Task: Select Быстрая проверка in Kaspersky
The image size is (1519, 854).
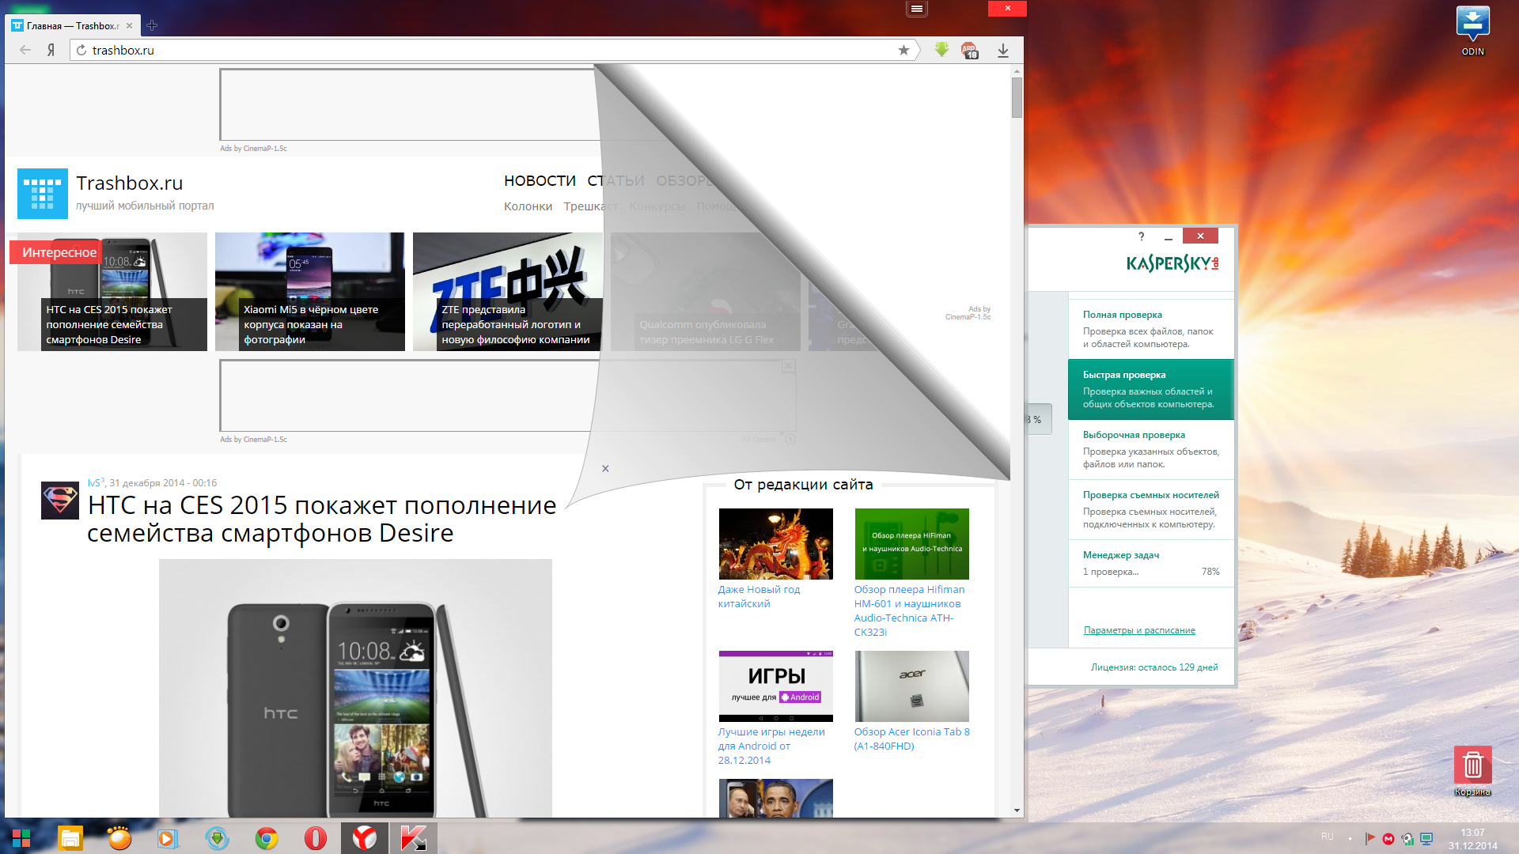Action: [1151, 389]
